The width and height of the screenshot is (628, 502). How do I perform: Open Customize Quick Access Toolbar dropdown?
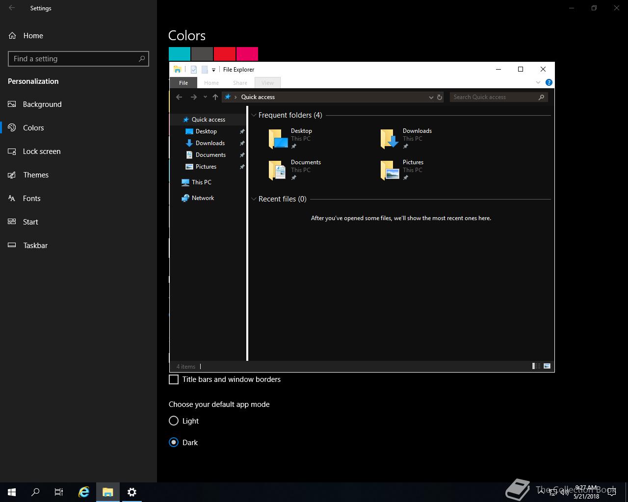pyautogui.click(x=213, y=70)
